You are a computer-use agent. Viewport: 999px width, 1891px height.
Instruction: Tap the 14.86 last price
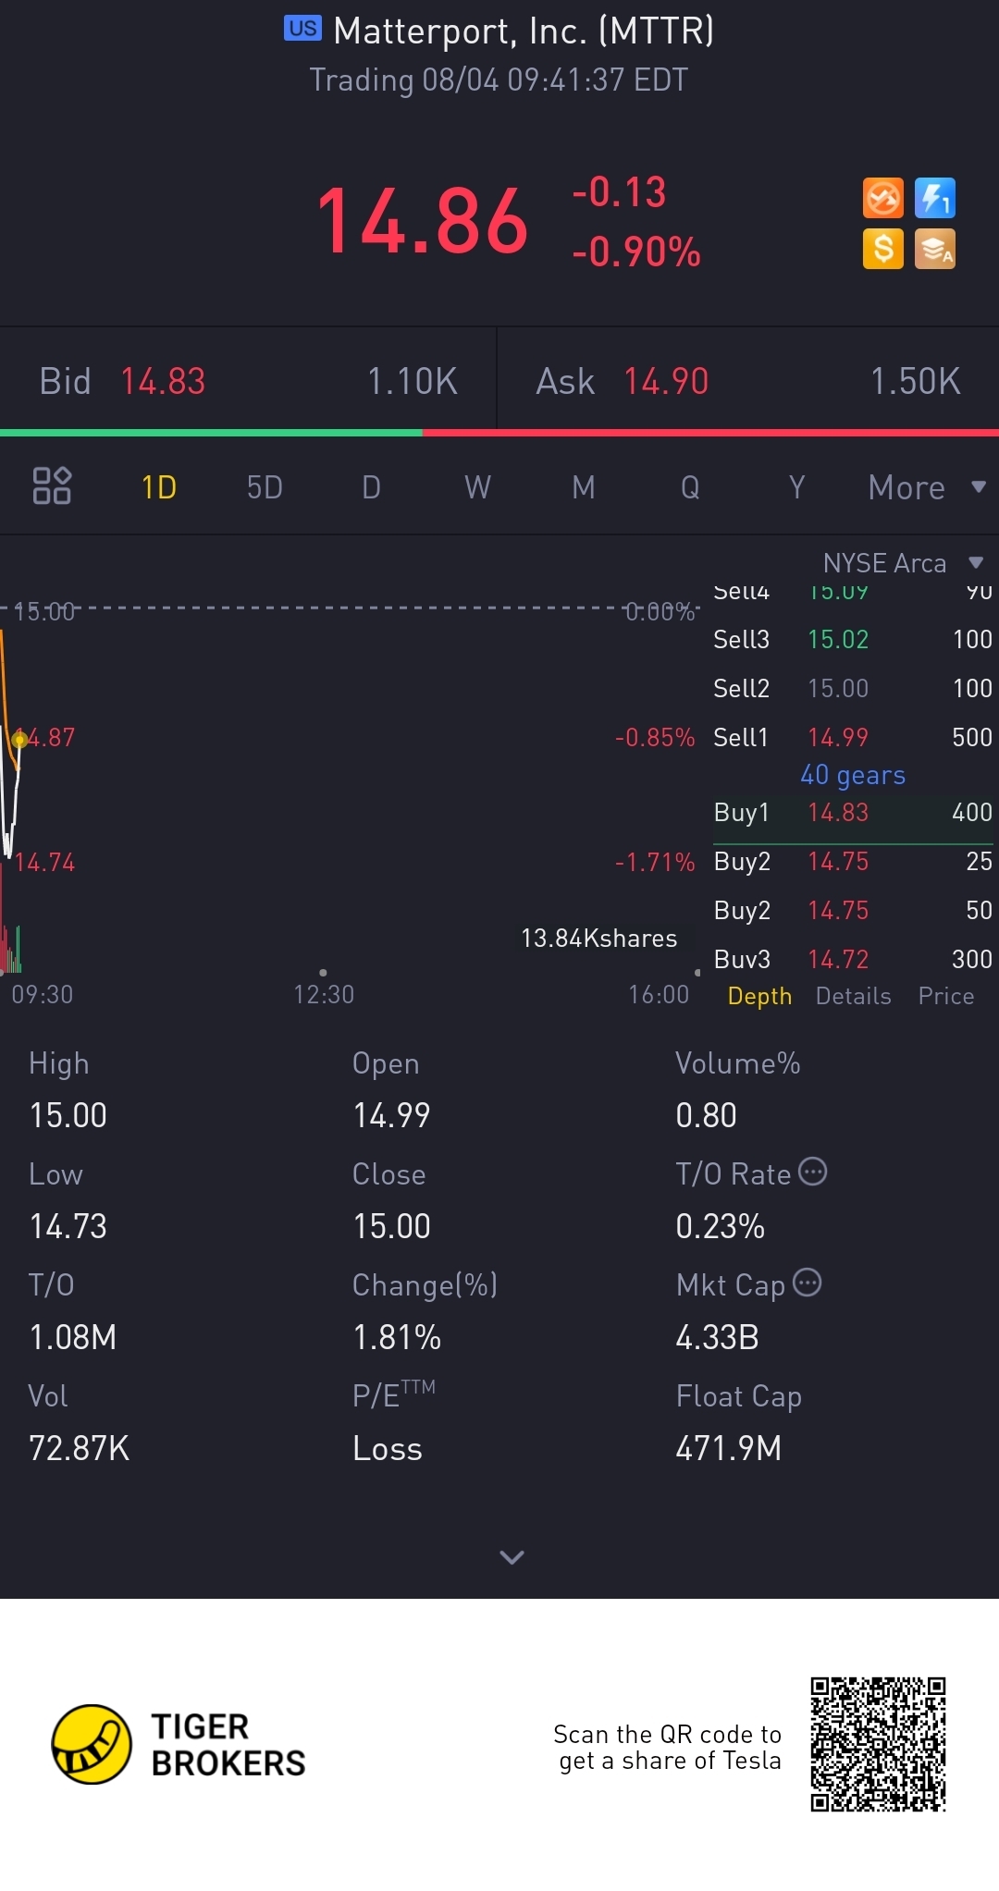[x=423, y=221]
